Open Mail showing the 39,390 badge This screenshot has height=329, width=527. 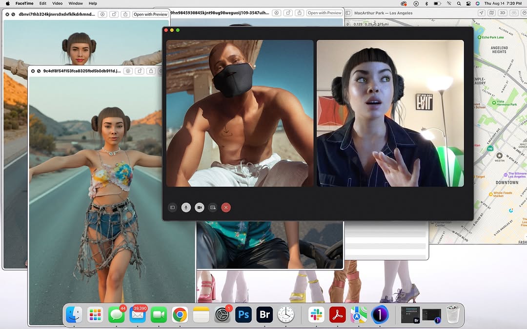[x=137, y=314]
